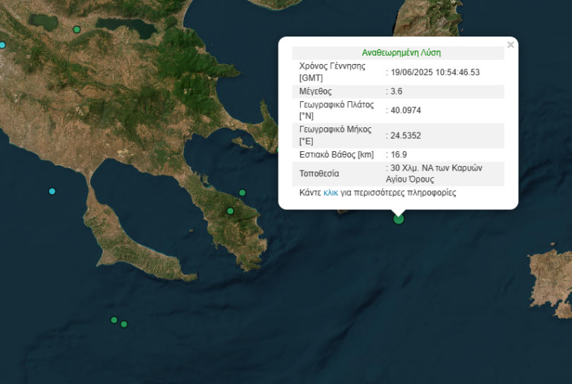This screenshot has width=572, height=384.
Task: Open the 'κλικ' link for more information
Action: coord(331,193)
